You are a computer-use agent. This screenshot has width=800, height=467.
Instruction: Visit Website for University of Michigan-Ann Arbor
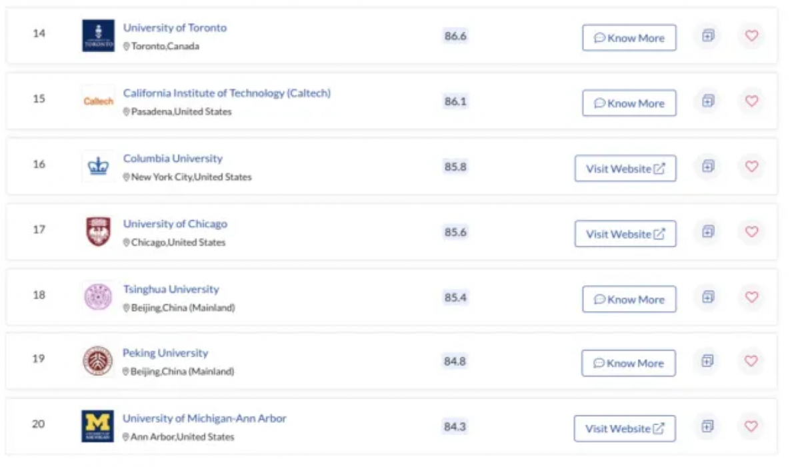(625, 428)
